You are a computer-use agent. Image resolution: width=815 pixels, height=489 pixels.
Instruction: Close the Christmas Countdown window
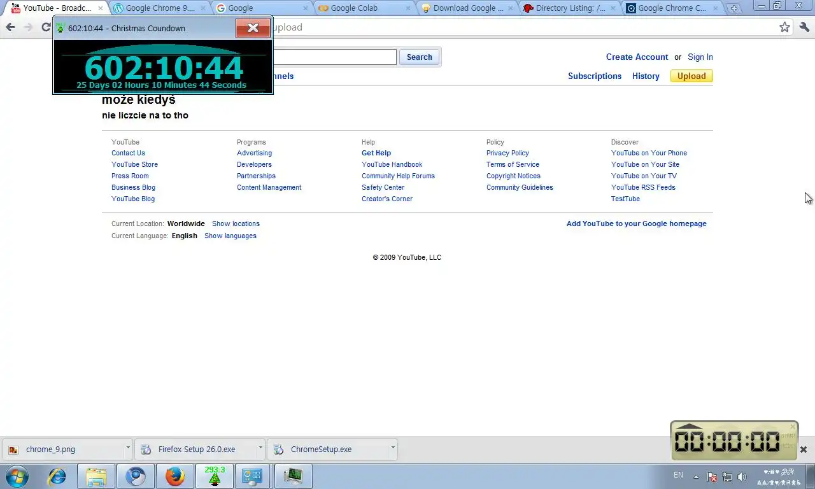pyautogui.click(x=253, y=27)
